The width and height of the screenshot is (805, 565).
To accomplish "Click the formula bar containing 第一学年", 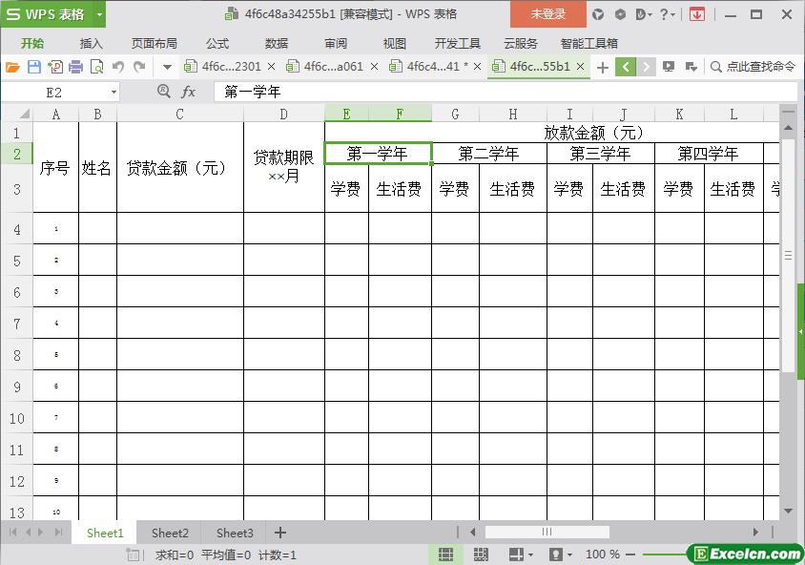I will [506, 92].
